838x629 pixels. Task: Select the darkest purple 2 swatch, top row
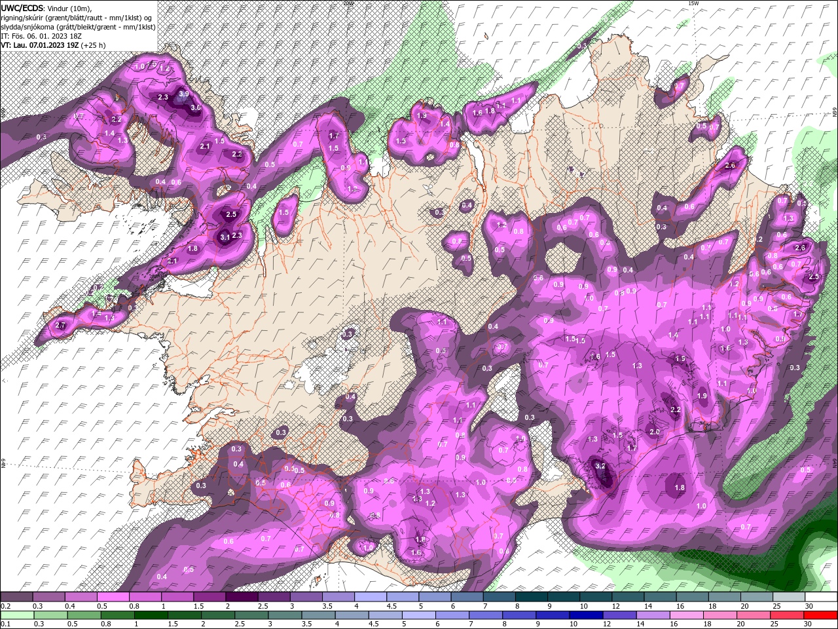coord(242,597)
